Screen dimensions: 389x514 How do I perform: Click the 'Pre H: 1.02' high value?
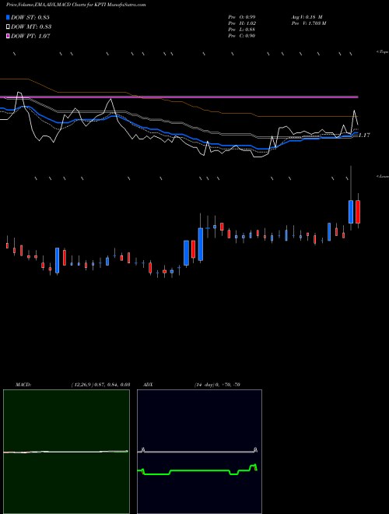tap(242, 23)
